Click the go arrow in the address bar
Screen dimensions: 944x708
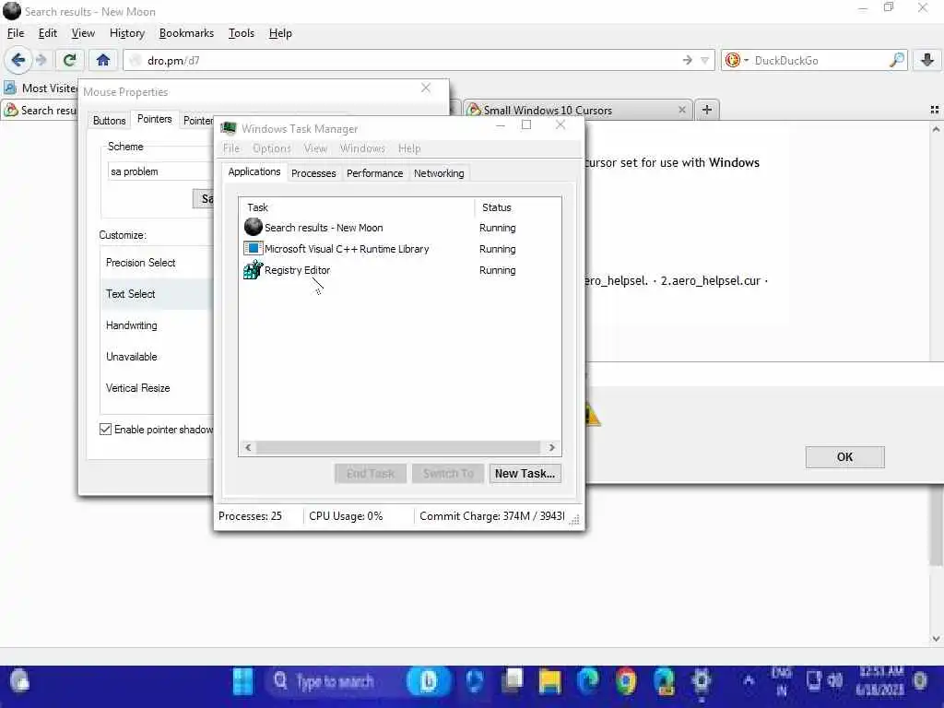(687, 60)
